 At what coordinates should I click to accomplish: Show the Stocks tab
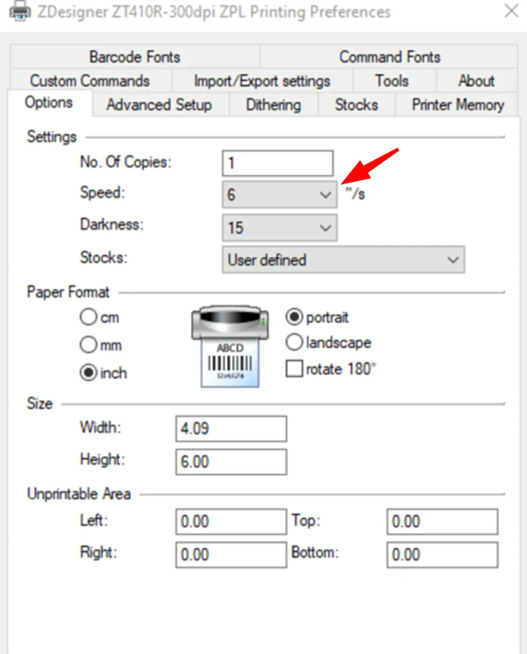[x=356, y=105]
